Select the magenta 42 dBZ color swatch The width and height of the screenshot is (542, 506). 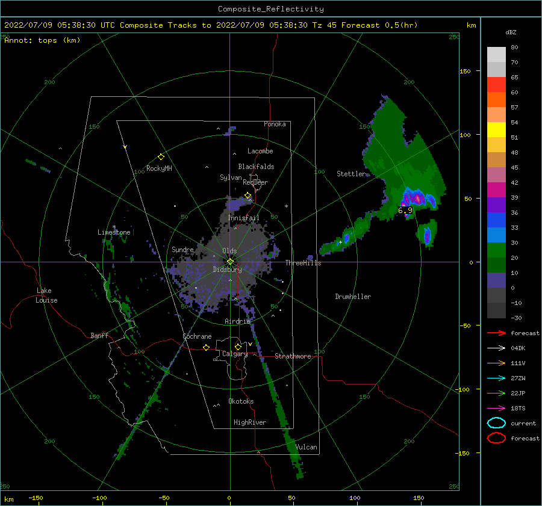496,190
